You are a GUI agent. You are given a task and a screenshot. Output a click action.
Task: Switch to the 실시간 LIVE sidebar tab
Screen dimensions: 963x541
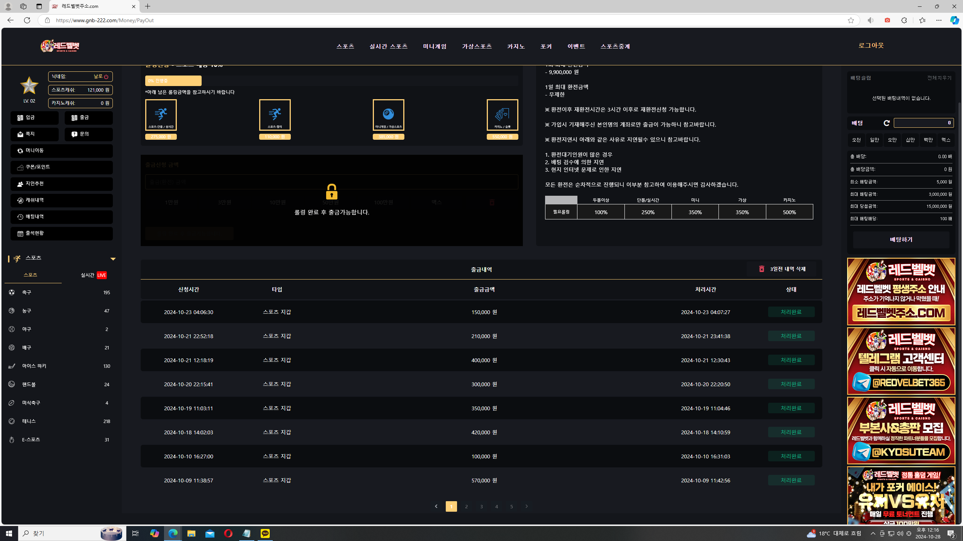(94, 275)
